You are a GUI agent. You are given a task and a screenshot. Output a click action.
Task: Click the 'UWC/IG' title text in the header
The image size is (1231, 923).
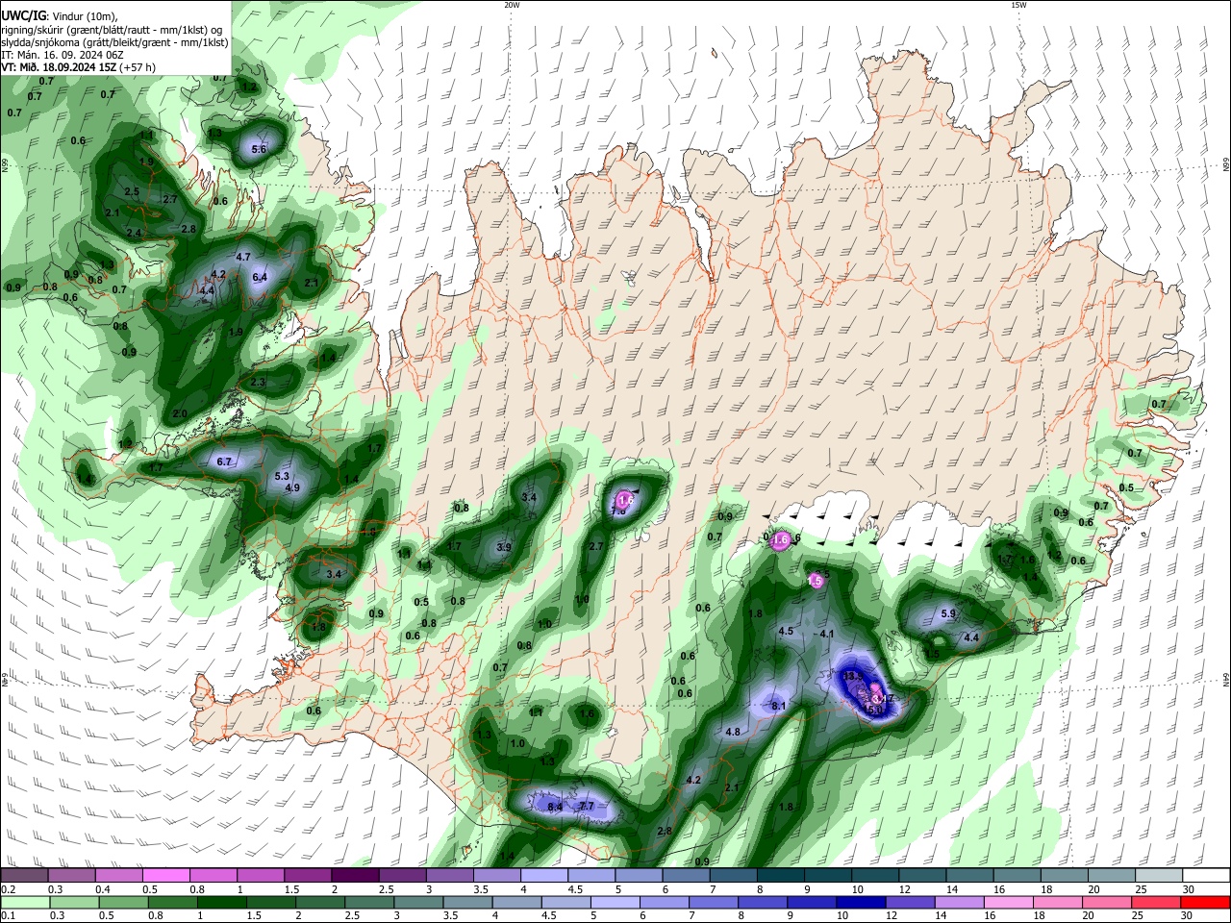pos(22,16)
